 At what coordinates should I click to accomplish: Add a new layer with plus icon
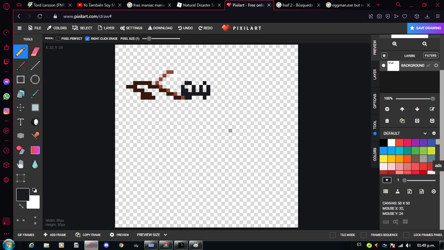point(387,109)
